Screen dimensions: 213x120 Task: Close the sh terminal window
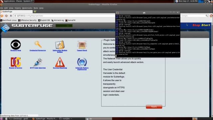point(178,13)
